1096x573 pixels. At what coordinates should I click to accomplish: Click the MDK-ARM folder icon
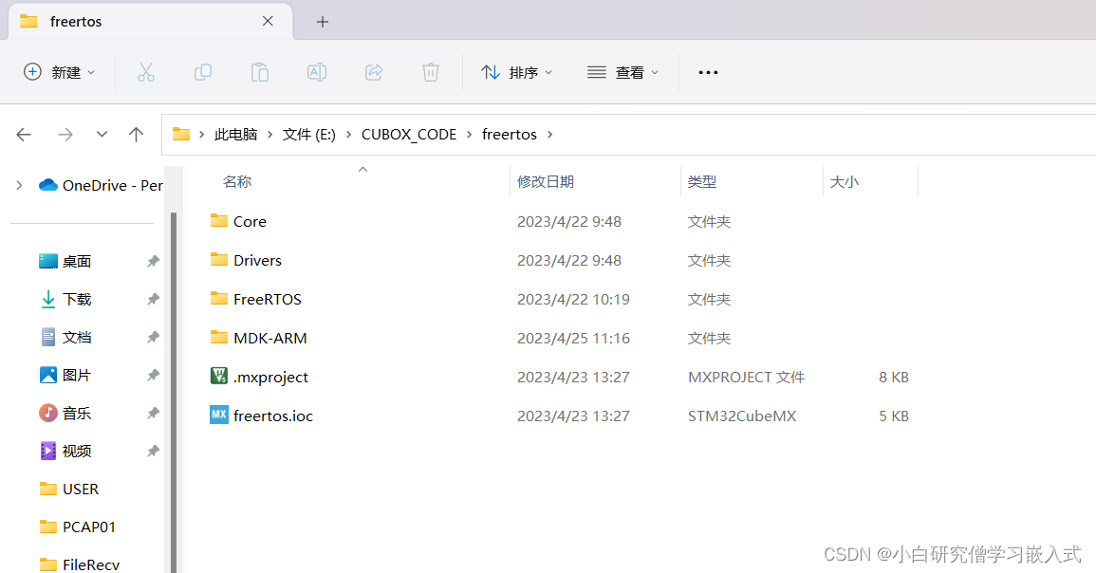pyautogui.click(x=219, y=338)
